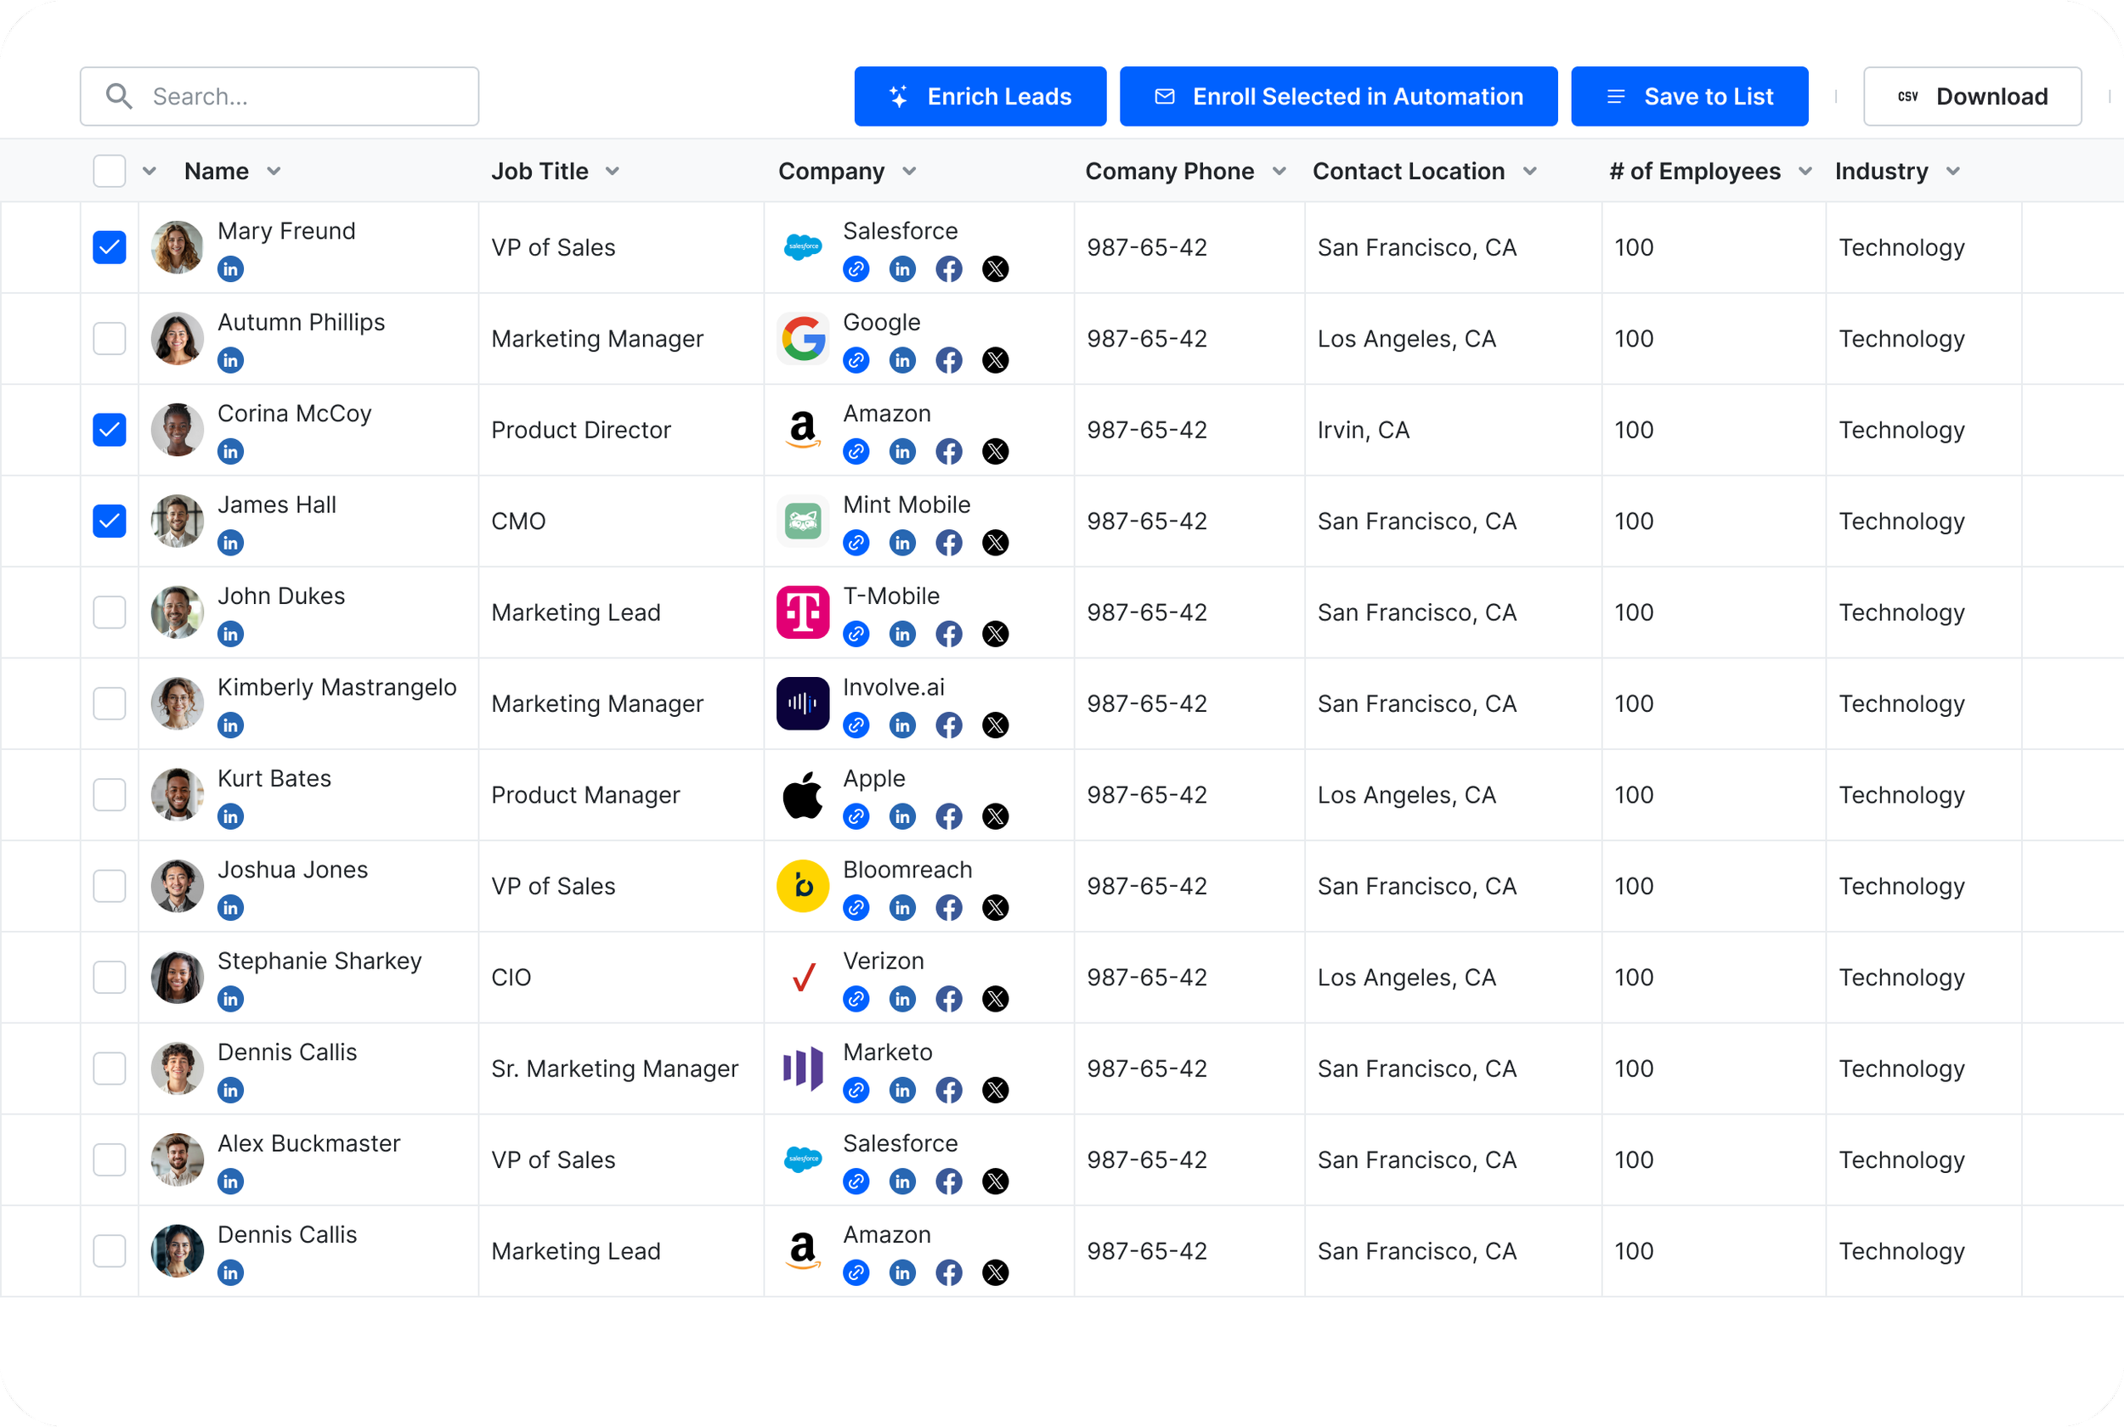This screenshot has width=2124, height=1427.
Task: Click Alex Buckmaster's name
Action: coord(309,1144)
